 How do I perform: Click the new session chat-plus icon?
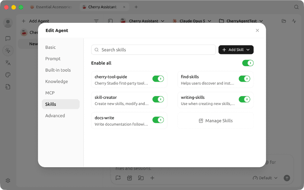pyautogui.click(x=118, y=178)
